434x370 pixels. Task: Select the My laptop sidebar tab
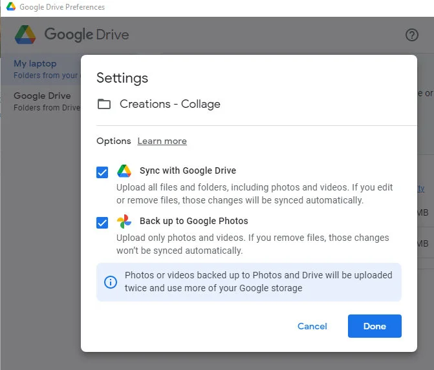pyautogui.click(x=41, y=69)
